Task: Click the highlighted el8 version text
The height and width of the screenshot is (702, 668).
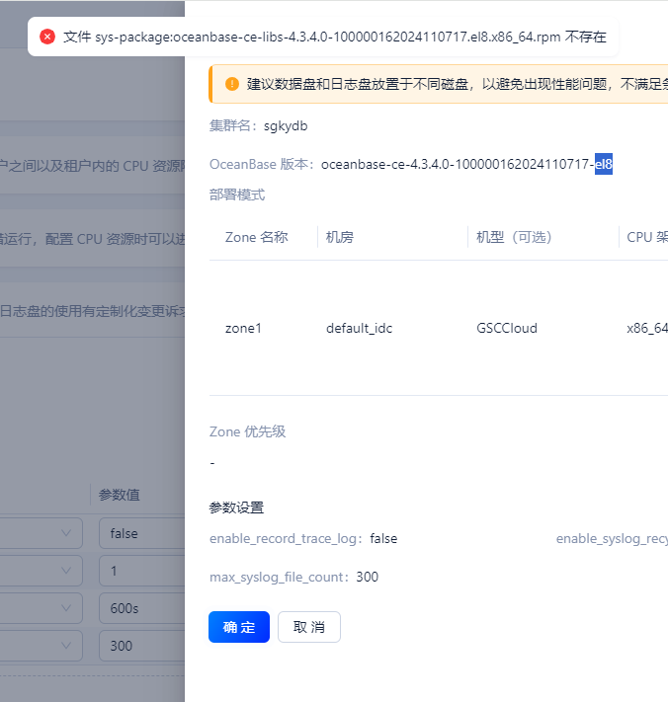Action: (604, 164)
